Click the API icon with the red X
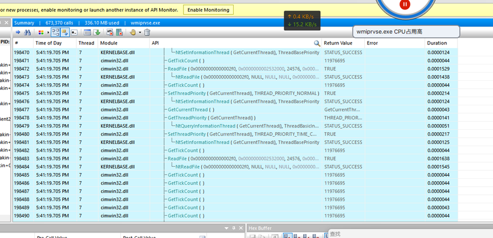This screenshot has width=493, height=238. [x=110, y=32]
